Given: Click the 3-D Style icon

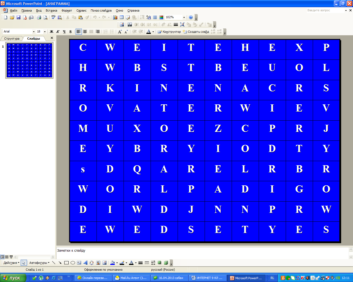Looking at the screenshot, I should [x=166, y=263].
